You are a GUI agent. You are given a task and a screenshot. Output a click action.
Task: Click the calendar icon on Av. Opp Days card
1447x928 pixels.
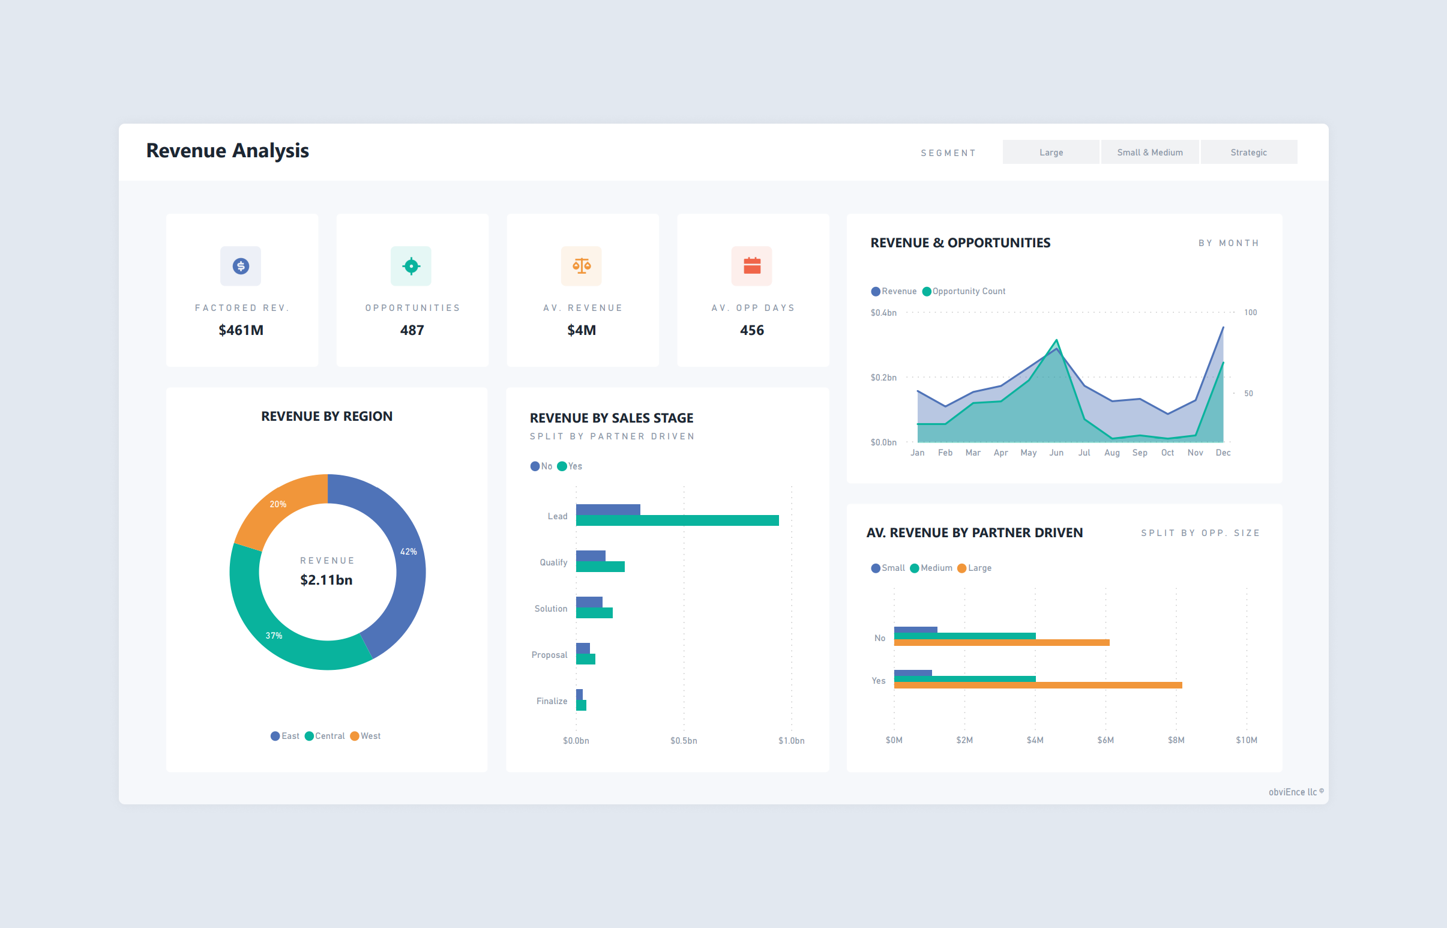pyautogui.click(x=753, y=266)
